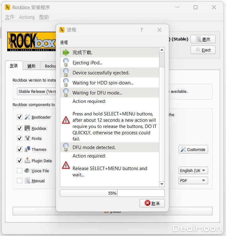226x236 pixels.
Task: Open the Stable Release version dropdown
Action: (x=36, y=92)
